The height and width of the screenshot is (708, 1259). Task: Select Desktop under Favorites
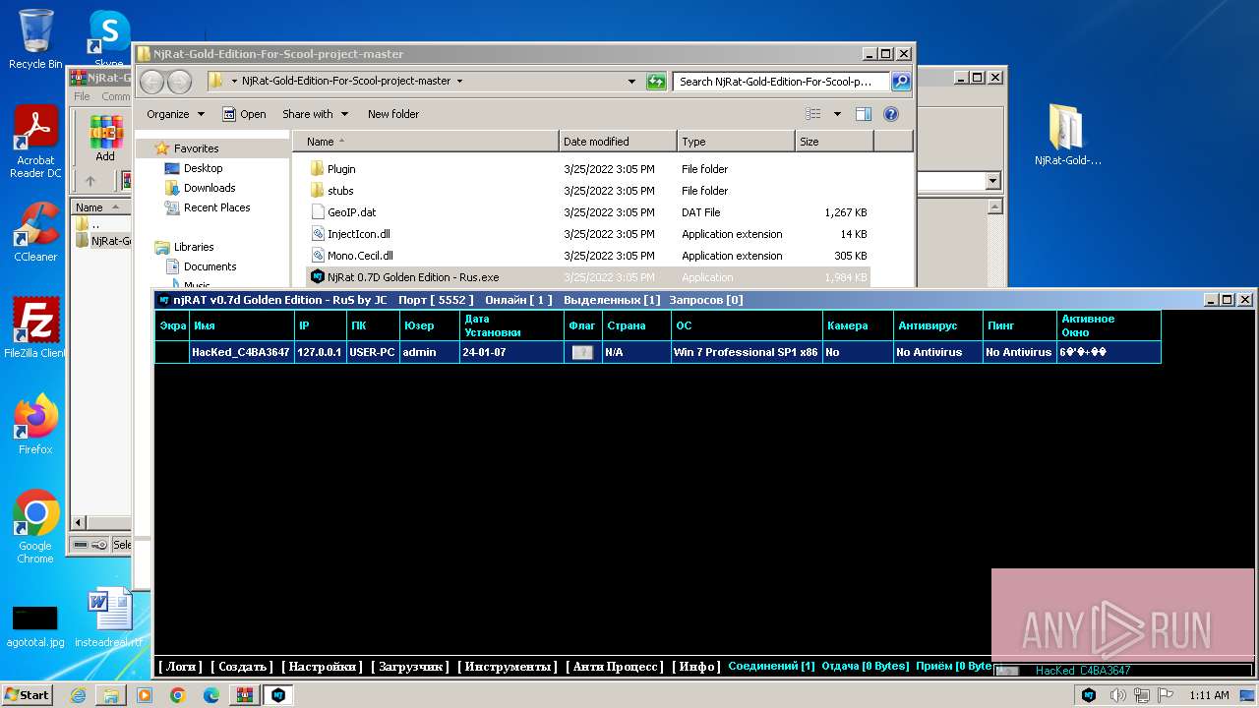point(203,168)
